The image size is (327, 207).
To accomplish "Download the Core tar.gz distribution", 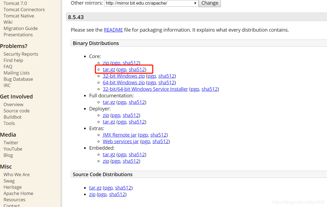I will tap(109, 70).
